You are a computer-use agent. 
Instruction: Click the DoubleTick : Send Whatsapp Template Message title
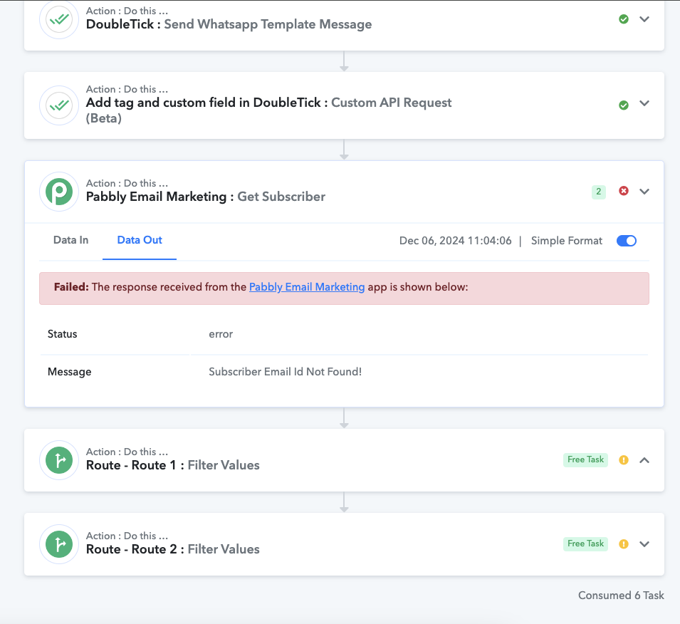229,24
